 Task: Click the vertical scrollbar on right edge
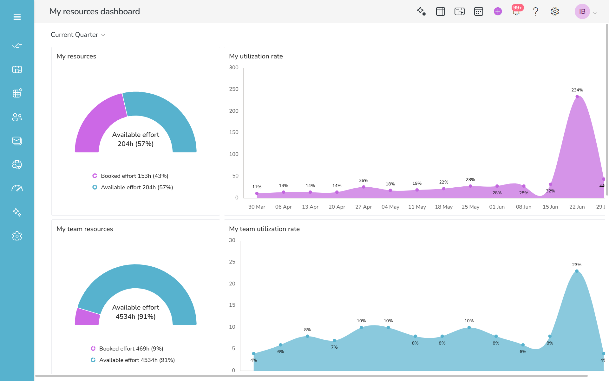[607, 110]
